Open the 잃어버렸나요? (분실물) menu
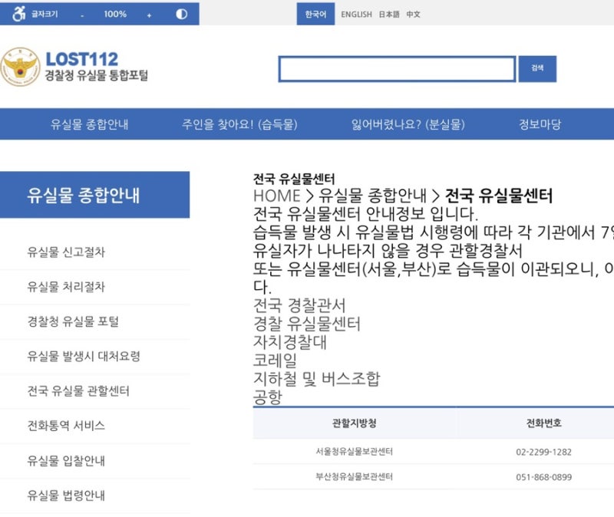This screenshot has width=614, height=517. pyautogui.click(x=408, y=124)
